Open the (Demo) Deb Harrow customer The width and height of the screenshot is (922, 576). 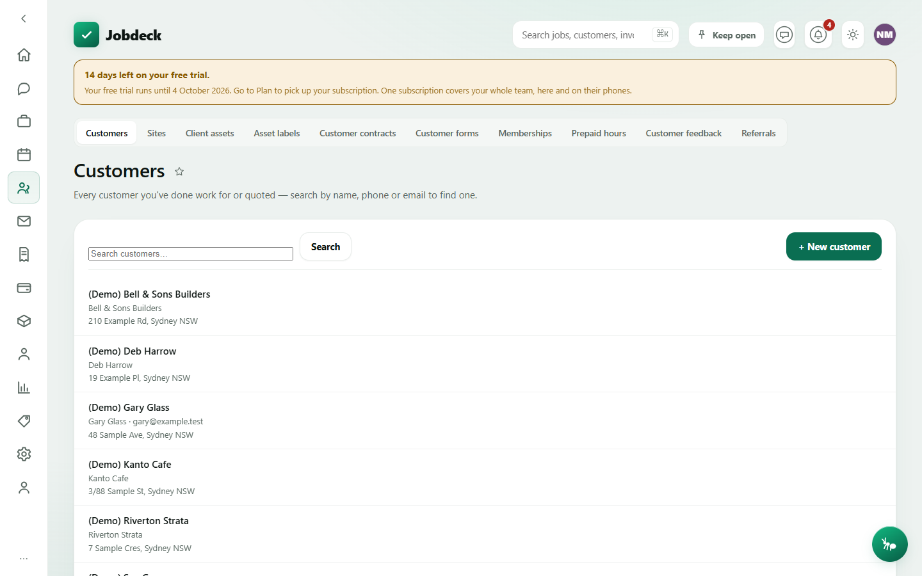485,364
